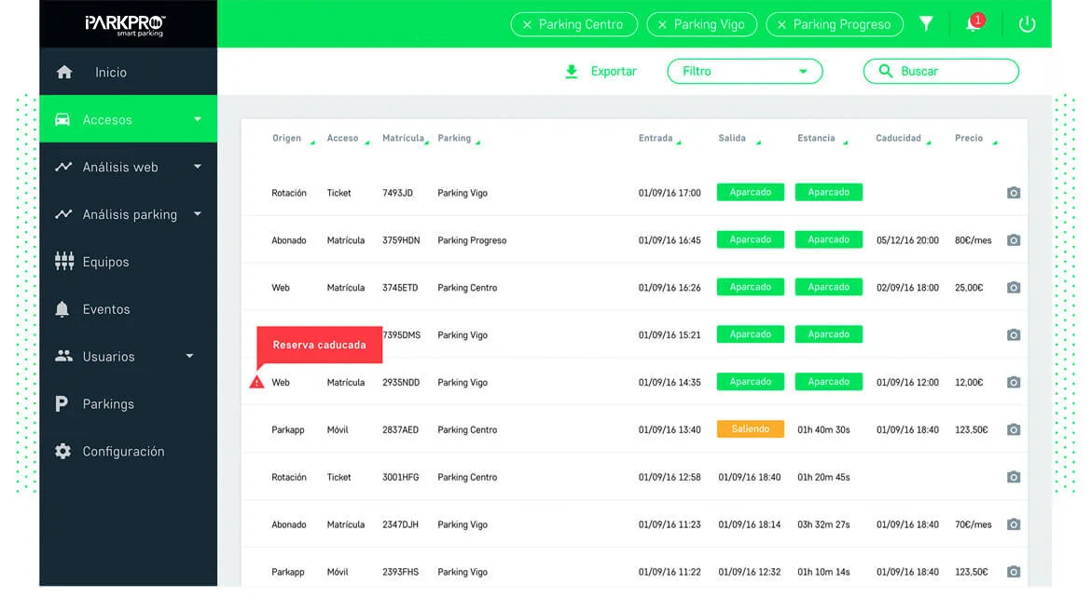Remove the Parking Progreso filter chip
The image size is (1091, 598).
tap(781, 25)
